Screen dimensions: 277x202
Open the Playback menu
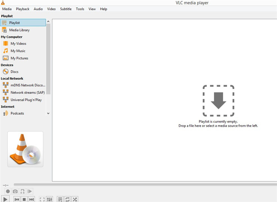pos(22,9)
